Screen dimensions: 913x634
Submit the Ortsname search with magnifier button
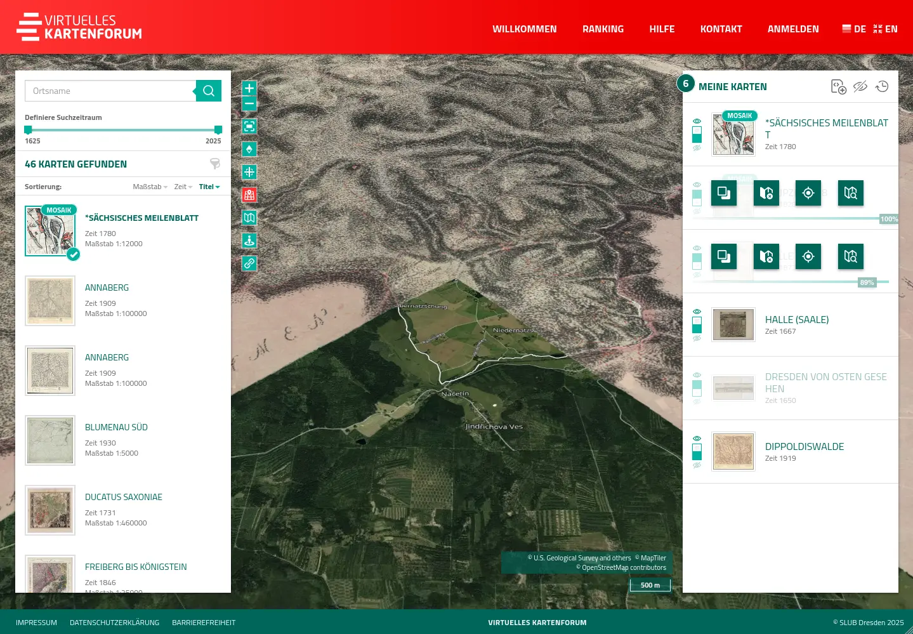click(x=209, y=91)
